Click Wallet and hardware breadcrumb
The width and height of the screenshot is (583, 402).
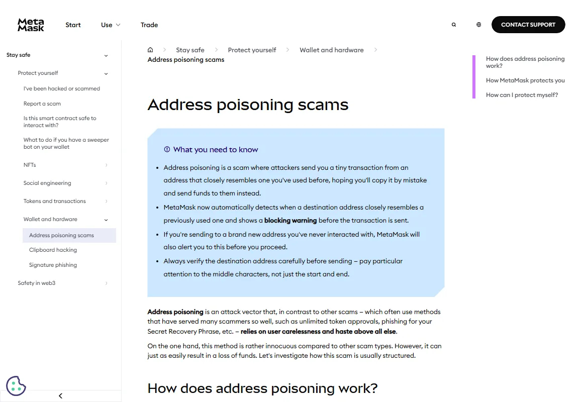click(x=332, y=50)
